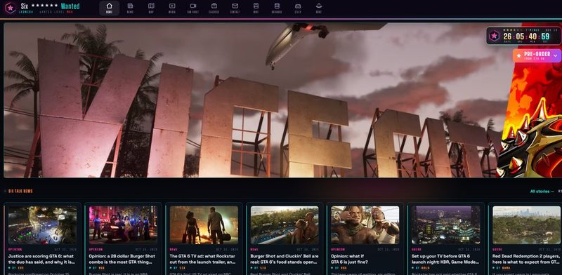The height and width of the screenshot is (275, 562).
Task: Open 'Opinion: a 28 dollar Burger Shot' headline
Action: point(122,259)
